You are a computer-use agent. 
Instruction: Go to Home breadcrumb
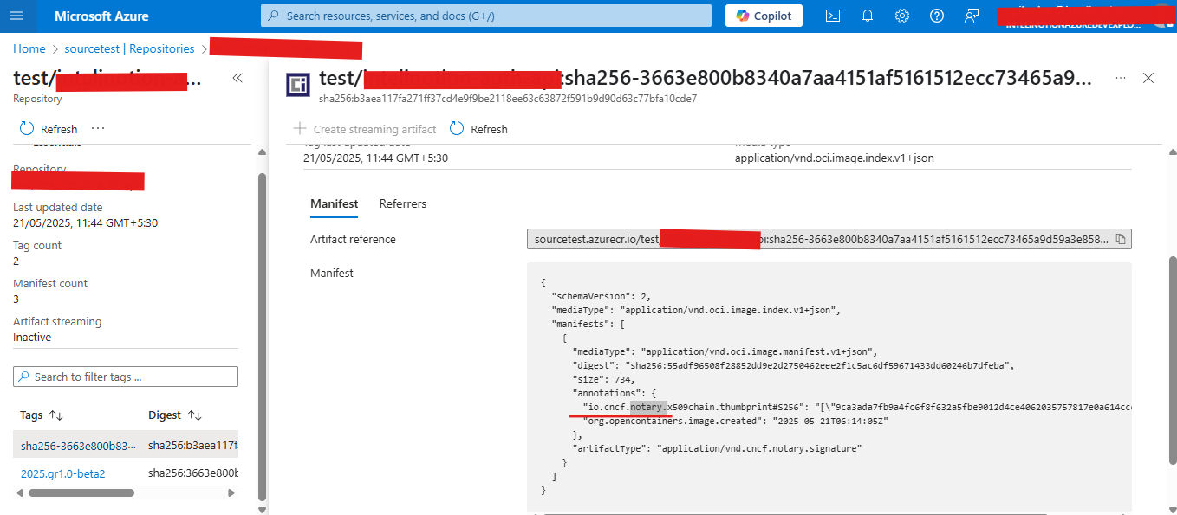29,49
